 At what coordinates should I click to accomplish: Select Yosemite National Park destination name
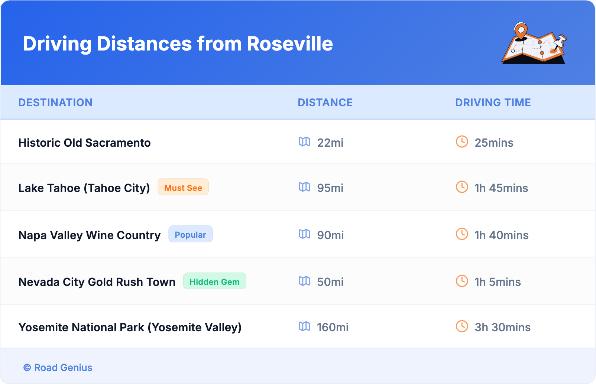[x=130, y=327]
